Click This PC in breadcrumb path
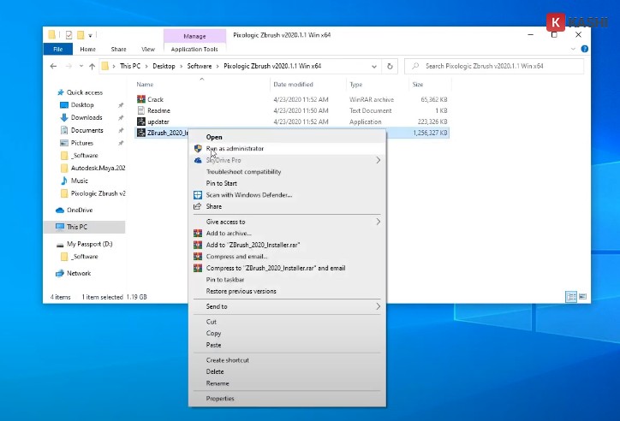This screenshot has width=620, height=421. [x=130, y=67]
